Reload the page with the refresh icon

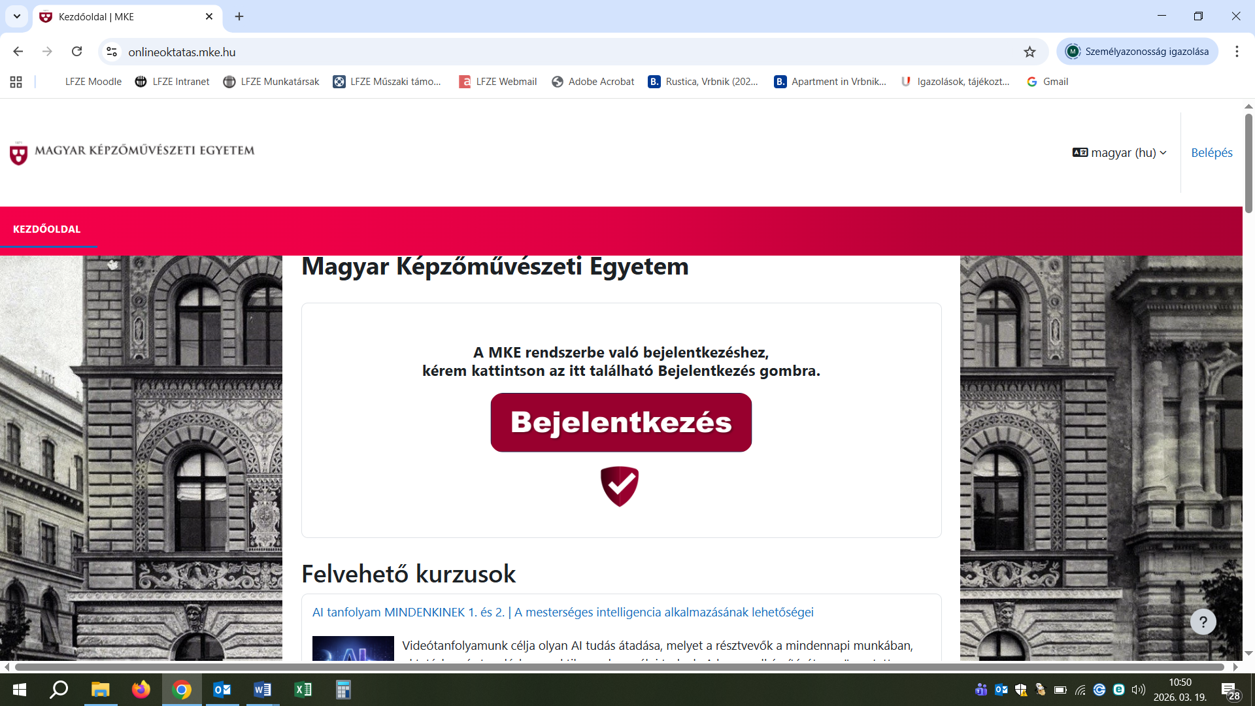77,52
